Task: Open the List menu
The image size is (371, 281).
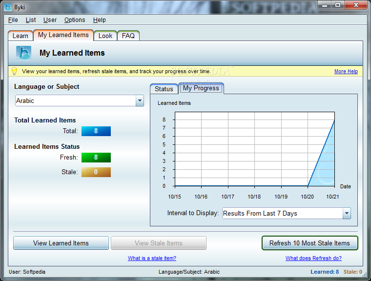Action: click(x=31, y=20)
